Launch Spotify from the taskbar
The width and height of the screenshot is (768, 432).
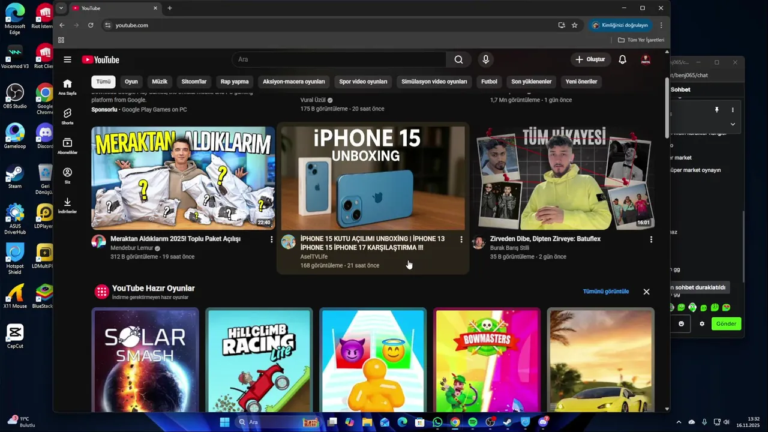pyautogui.click(x=473, y=422)
